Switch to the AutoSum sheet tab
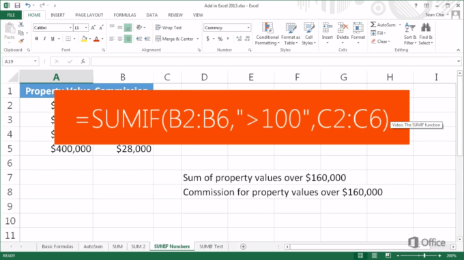The width and height of the screenshot is (464, 260). [x=93, y=246]
